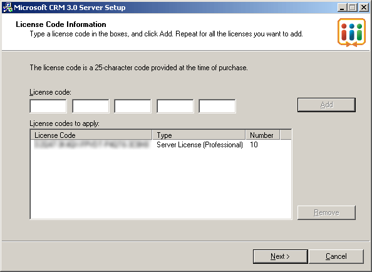The height and width of the screenshot is (272, 372).
Task: Select the fourth License code box
Action: click(175, 106)
